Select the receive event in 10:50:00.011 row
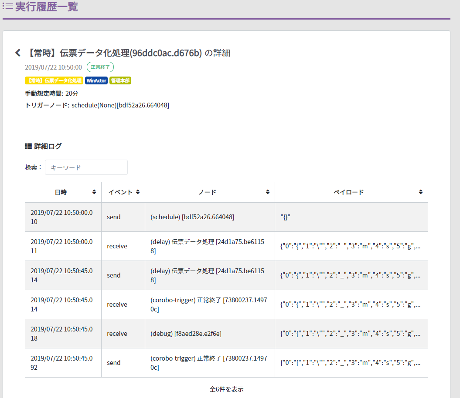The image size is (460, 398). (x=123, y=246)
